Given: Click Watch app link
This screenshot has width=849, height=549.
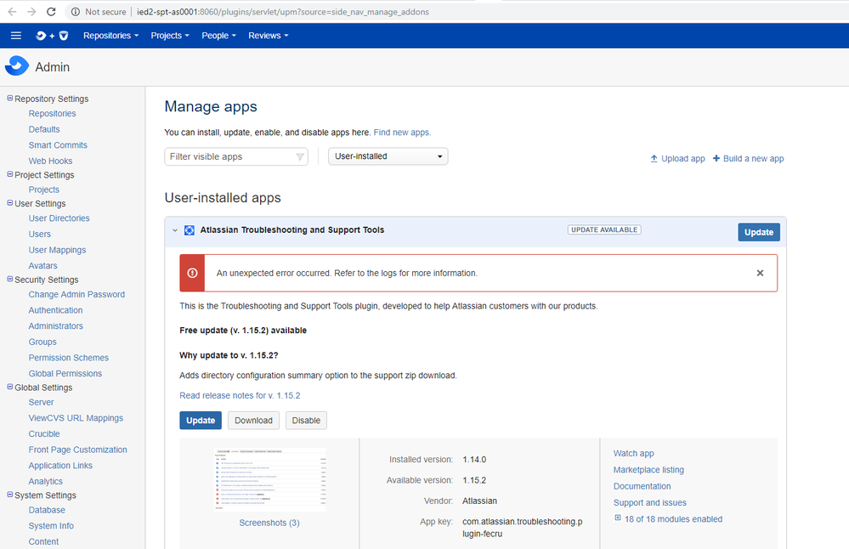Looking at the screenshot, I should [633, 454].
